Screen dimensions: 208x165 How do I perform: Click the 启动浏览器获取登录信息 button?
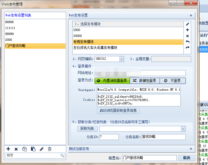[118, 111]
